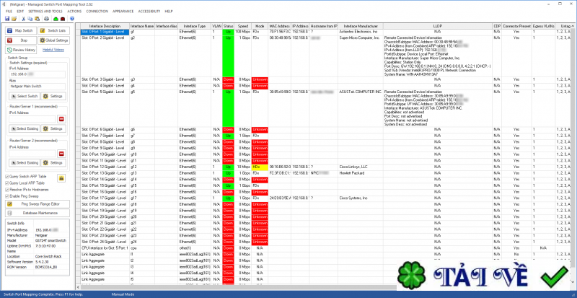Open Settings for Router/Server 1

[x=53, y=128]
